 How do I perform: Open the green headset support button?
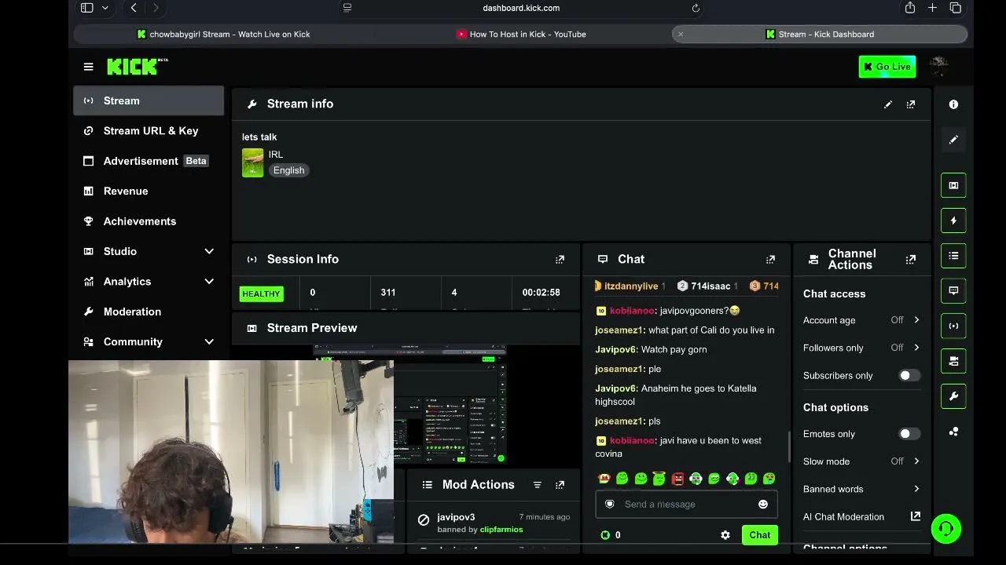tap(946, 528)
